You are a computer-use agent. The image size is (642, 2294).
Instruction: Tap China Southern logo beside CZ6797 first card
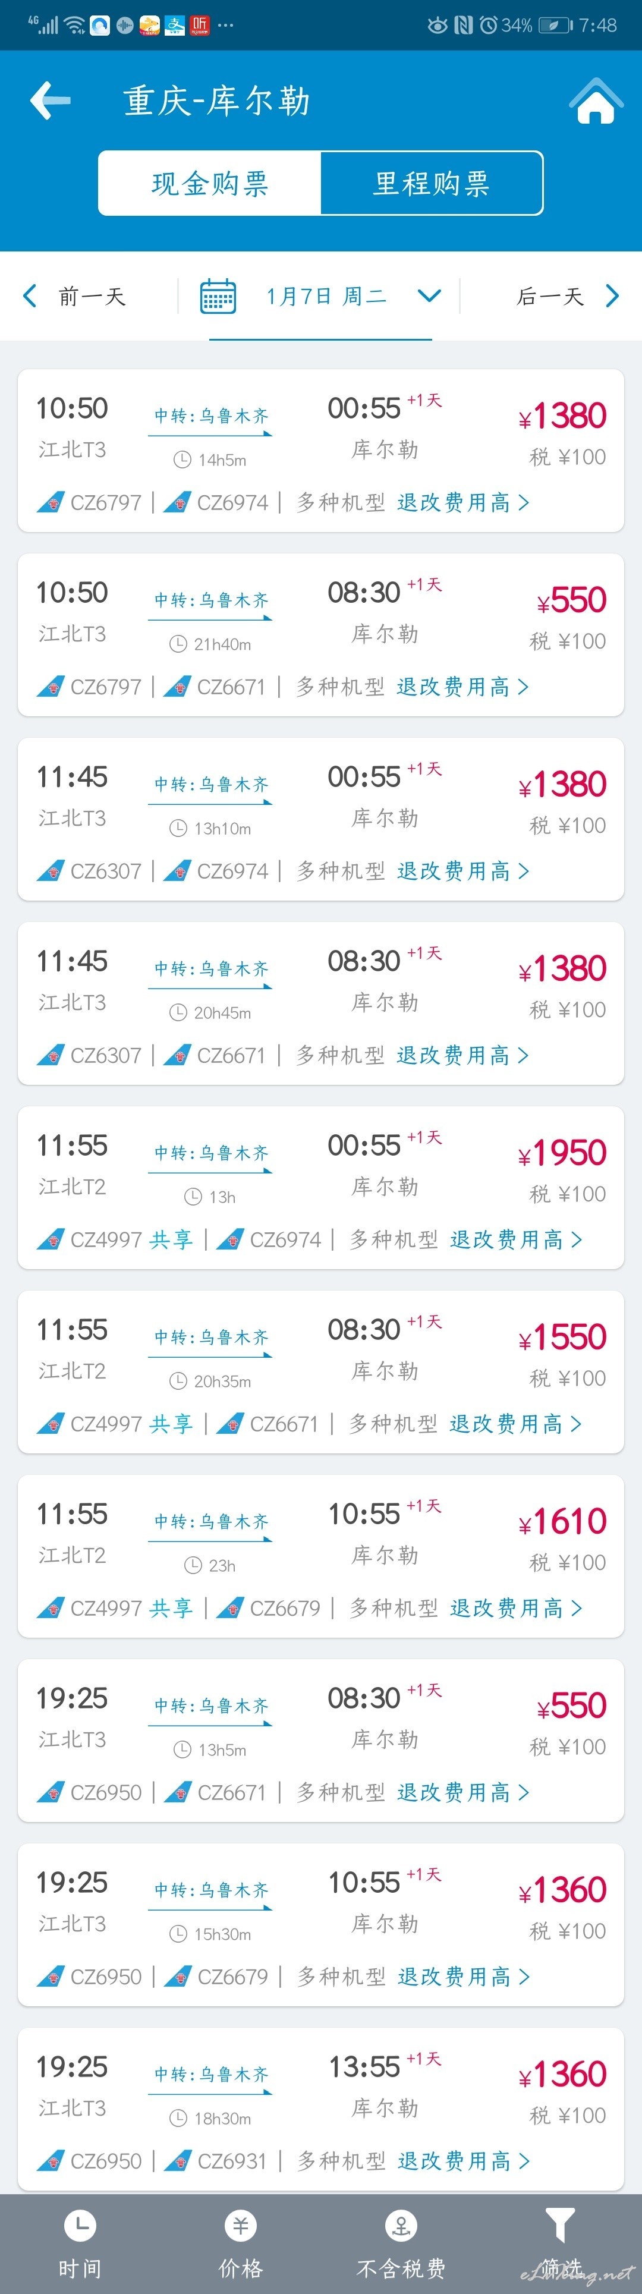pyautogui.click(x=51, y=502)
